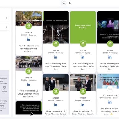Viewport: 119px width, 119px height.
Task: Click LinkedIn icon under the Transform your idea card
Action: (55, 57)
